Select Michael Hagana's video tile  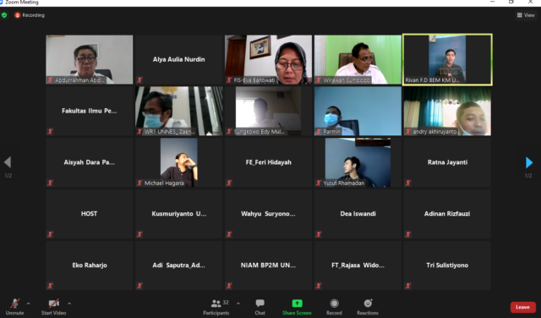(x=178, y=162)
